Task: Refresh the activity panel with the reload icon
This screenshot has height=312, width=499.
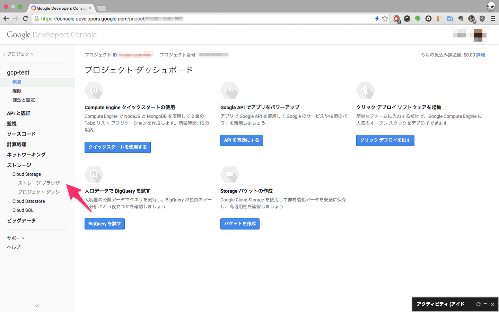Action: [x=478, y=304]
